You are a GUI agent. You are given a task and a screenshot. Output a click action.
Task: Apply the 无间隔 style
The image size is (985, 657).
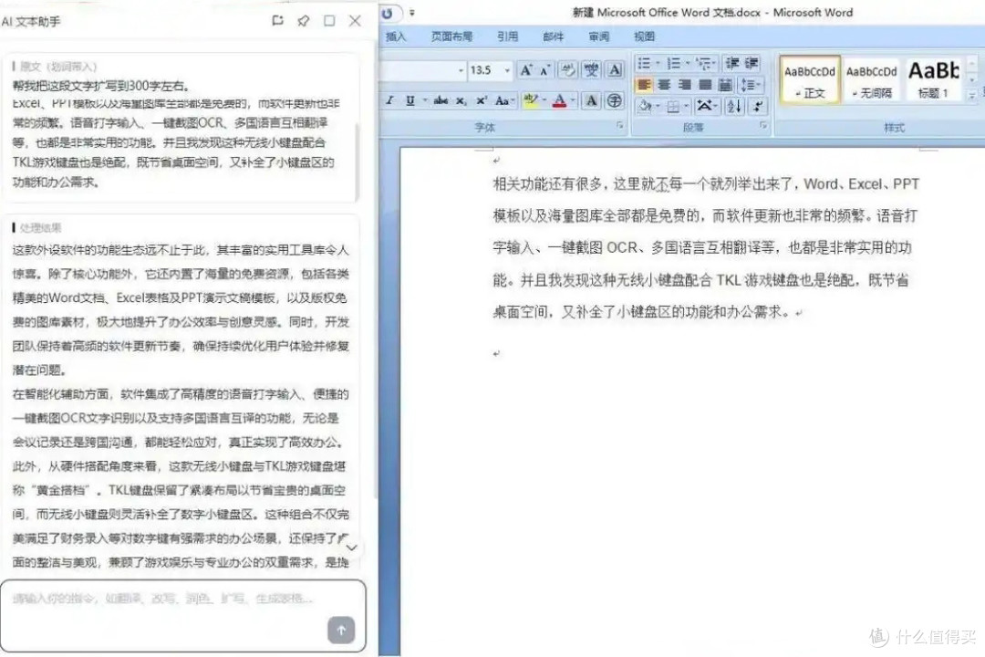[871, 79]
